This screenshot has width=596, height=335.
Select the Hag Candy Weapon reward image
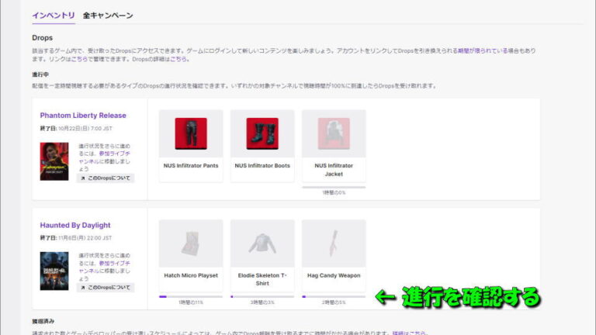coord(334,243)
